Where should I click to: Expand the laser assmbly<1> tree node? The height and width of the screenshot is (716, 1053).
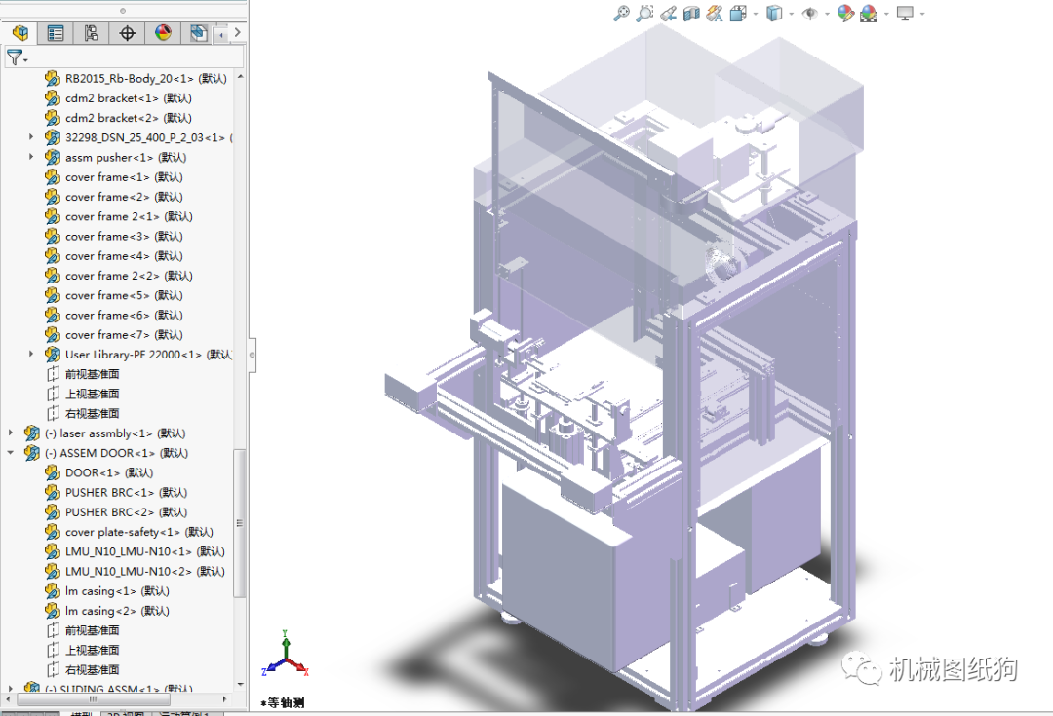coord(11,433)
